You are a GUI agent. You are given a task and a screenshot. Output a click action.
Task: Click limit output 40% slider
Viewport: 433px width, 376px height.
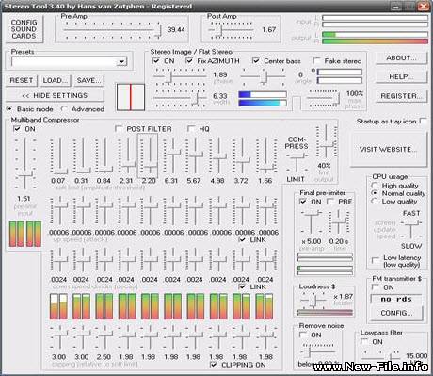point(327,141)
